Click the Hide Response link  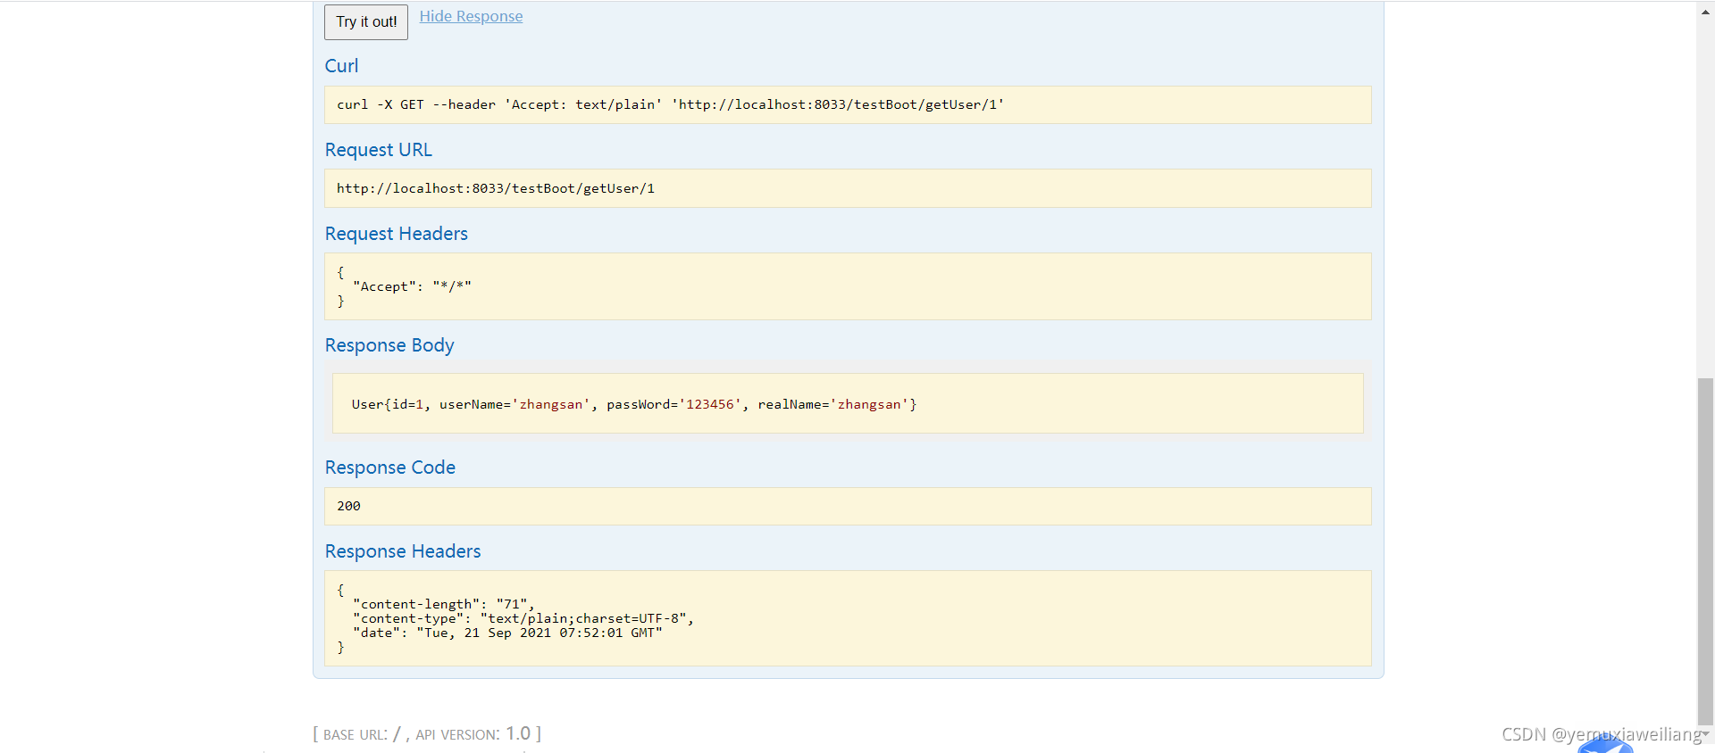[x=471, y=16]
